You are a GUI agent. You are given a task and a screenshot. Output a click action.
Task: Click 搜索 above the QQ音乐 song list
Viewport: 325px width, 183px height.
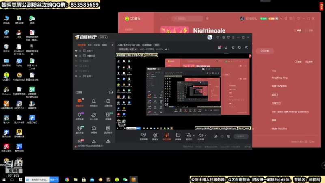298,61
